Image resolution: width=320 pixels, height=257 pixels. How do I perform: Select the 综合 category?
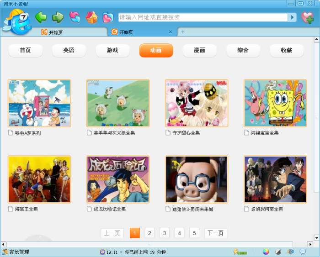click(243, 50)
